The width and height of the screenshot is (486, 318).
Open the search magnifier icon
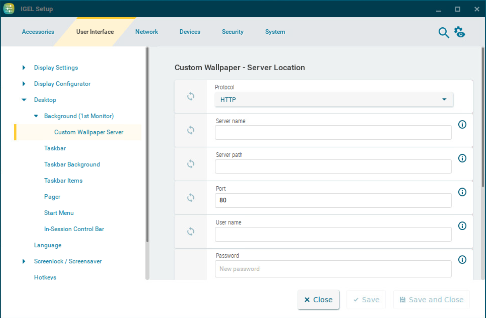click(443, 33)
